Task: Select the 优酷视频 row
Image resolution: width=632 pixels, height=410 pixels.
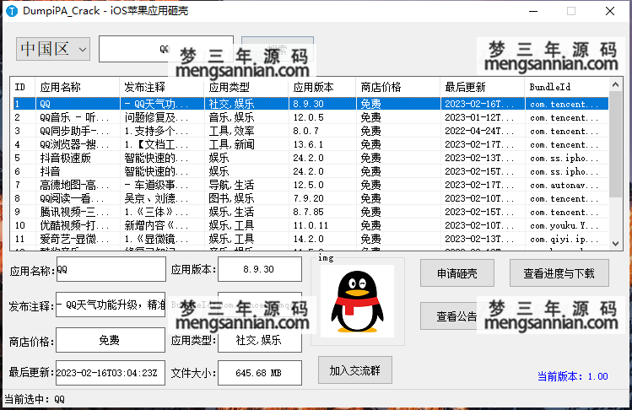Action: point(311,225)
